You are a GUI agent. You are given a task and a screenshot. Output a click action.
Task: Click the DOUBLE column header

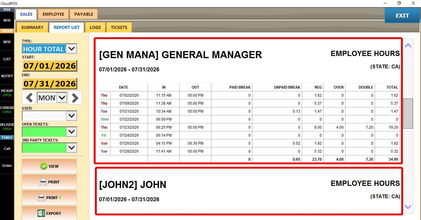tap(360, 87)
